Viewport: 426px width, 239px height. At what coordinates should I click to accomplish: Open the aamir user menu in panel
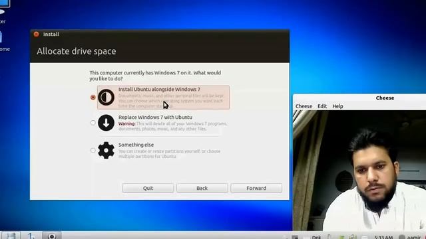click(x=410, y=237)
